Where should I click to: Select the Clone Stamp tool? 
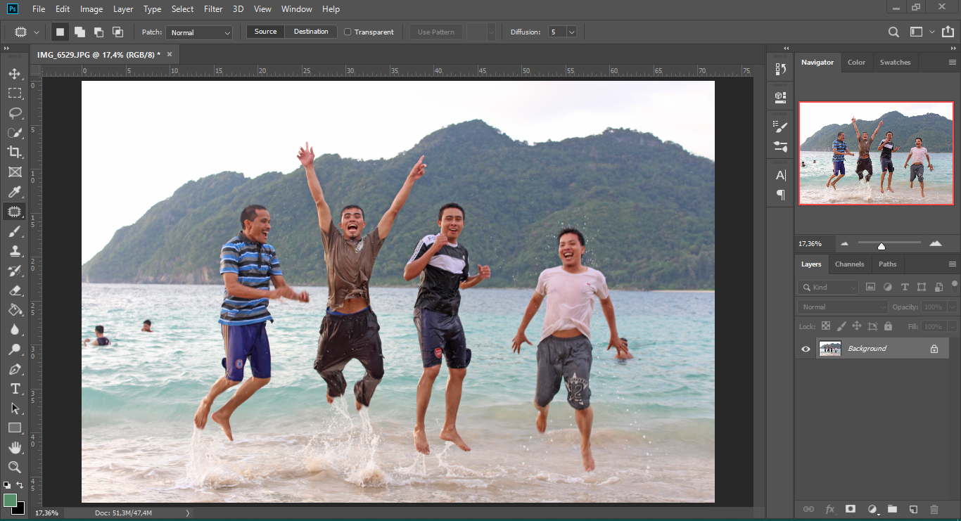pyautogui.click(x=14, y=251)
